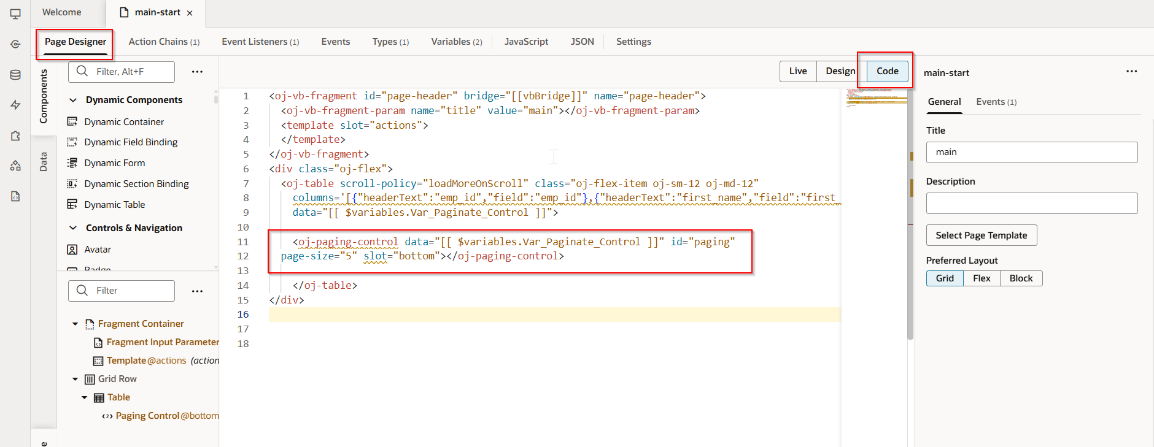Open the main-start panel three-dot menu

click(1131, 72)
